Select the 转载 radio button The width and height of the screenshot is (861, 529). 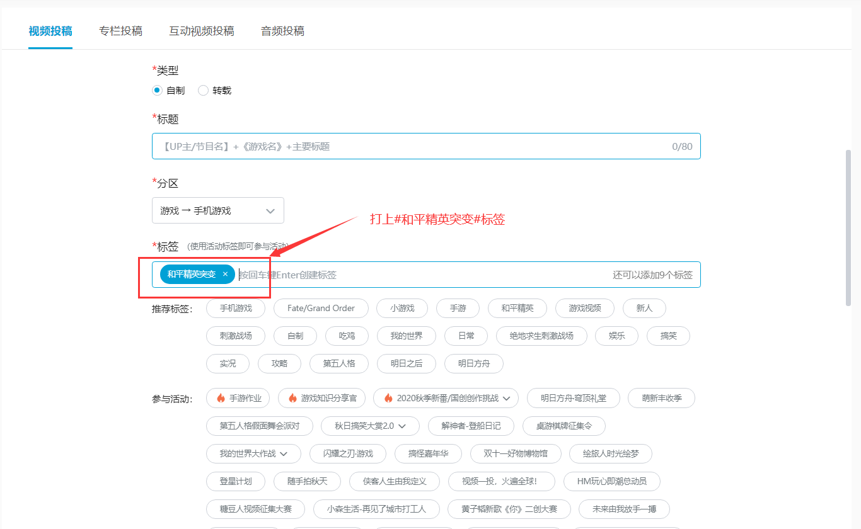click(203, 91)
